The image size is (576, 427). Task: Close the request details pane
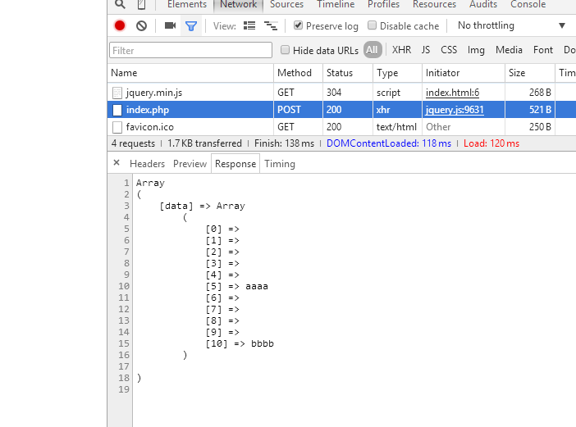pyautogui.click(x=117, y=162)
